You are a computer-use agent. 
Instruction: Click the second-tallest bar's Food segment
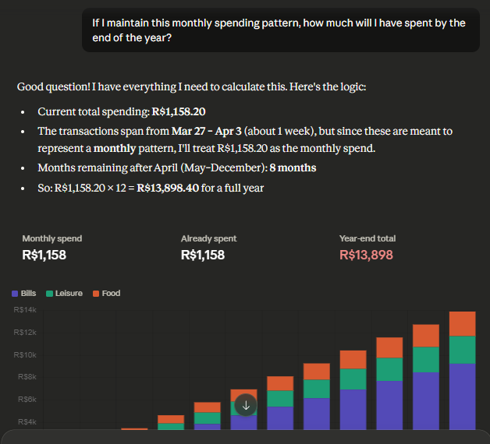click(x=426, y=335)
